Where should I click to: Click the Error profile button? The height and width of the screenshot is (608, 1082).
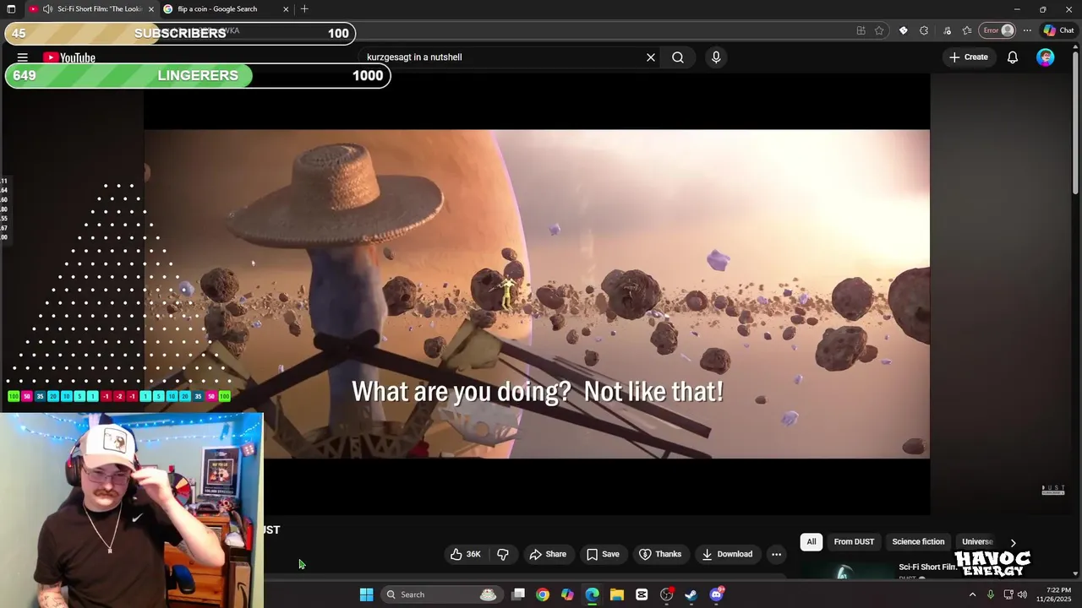(997, 30)
